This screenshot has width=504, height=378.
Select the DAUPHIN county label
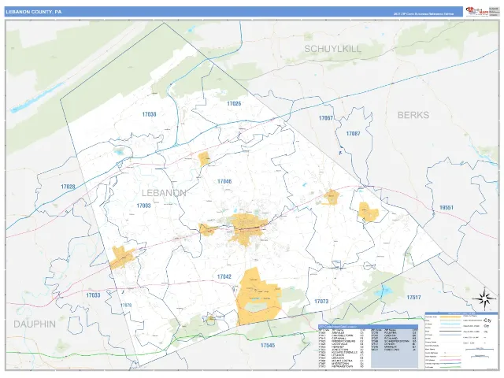pos(35,324)
